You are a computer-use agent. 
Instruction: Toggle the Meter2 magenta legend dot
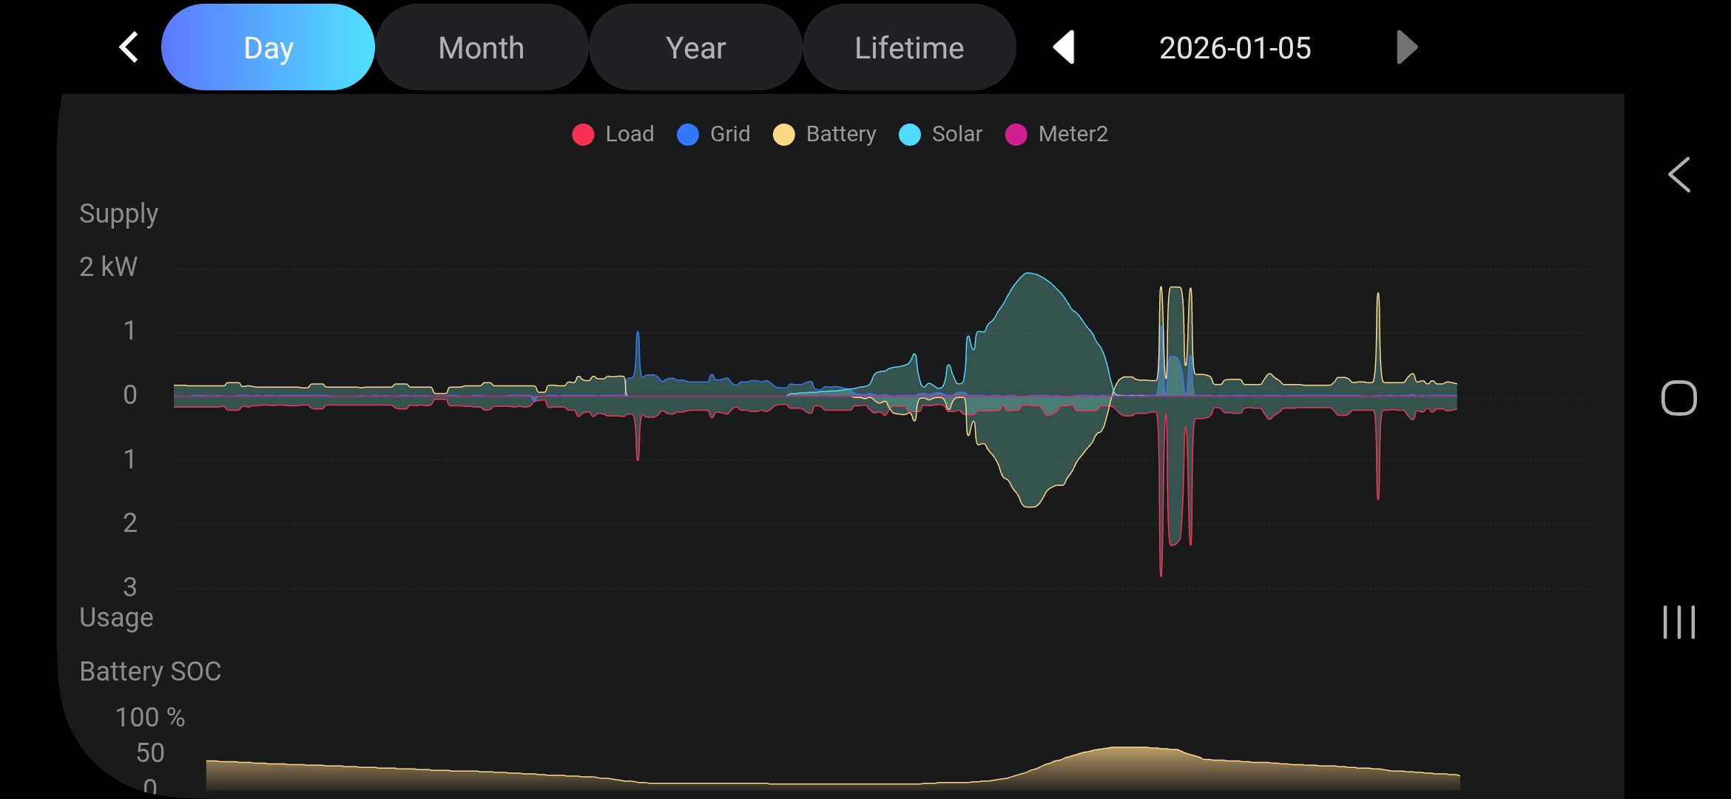pos(1016,135)
